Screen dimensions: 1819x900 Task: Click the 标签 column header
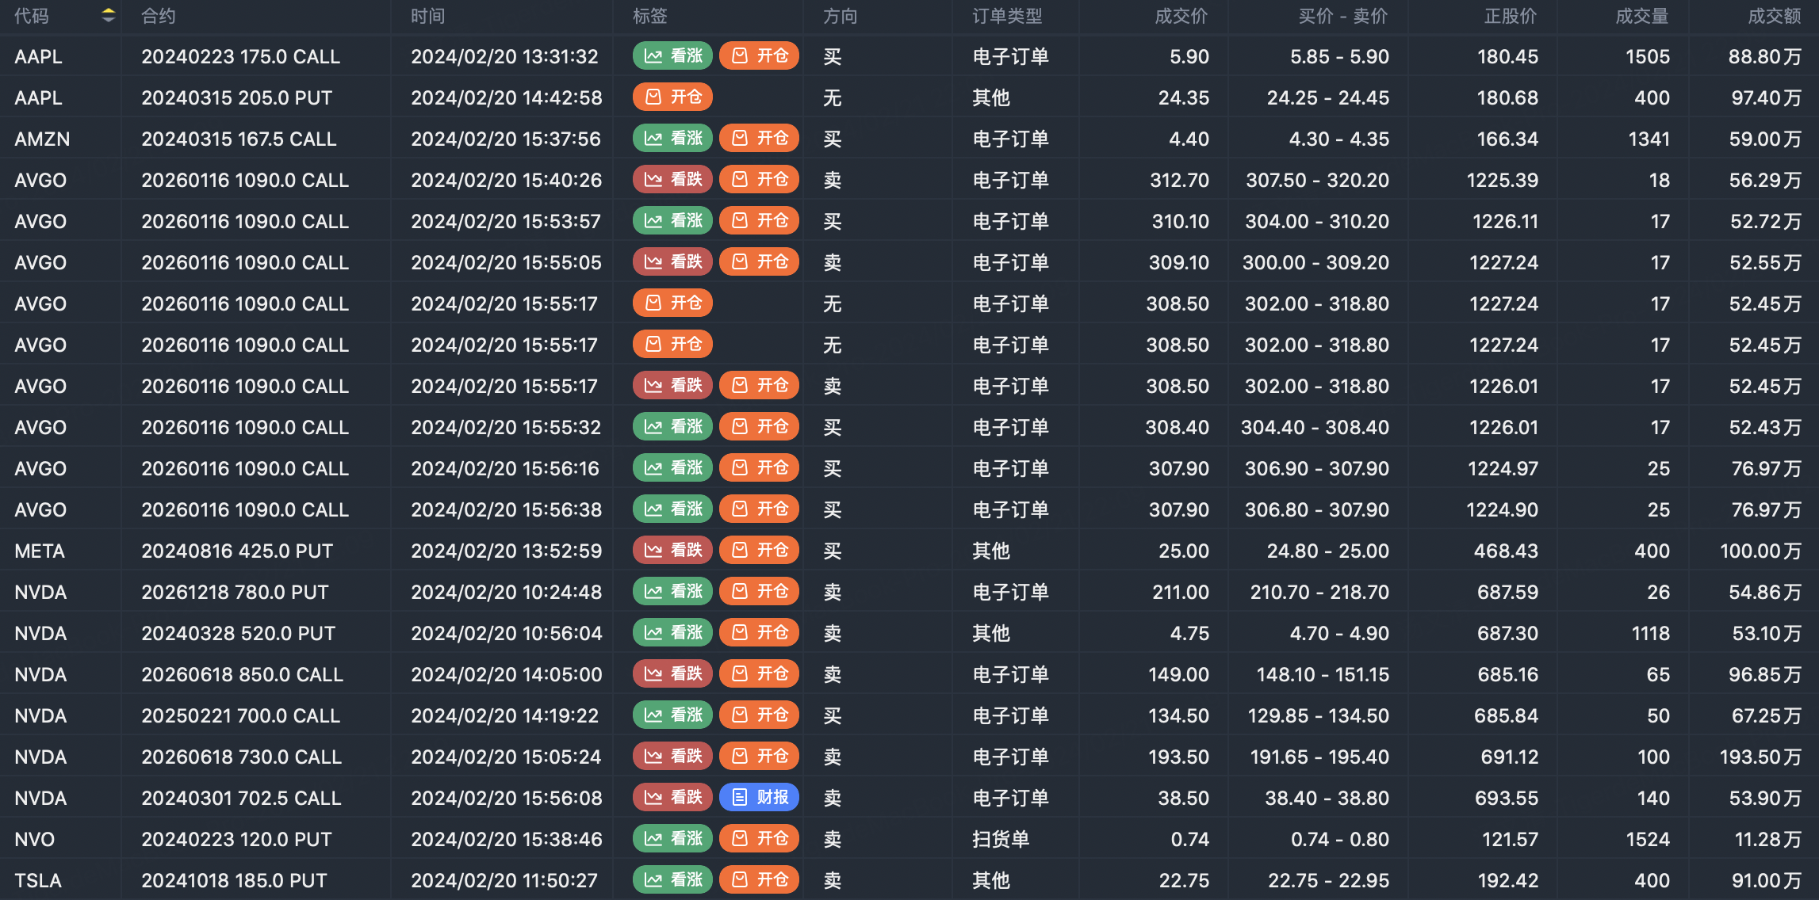click(x=649, y=16)
